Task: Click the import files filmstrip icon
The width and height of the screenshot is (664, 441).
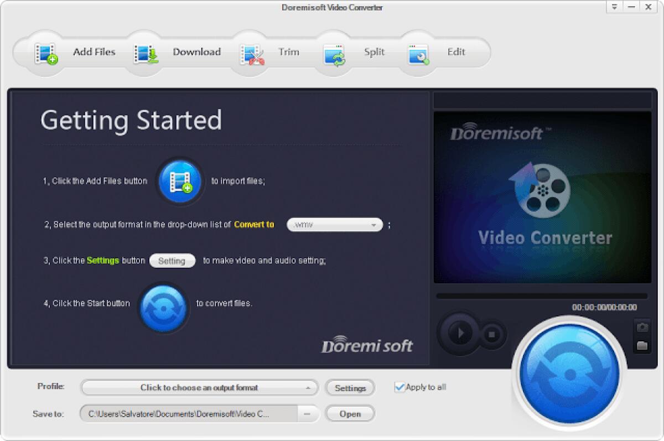Action: pos(180,181)
